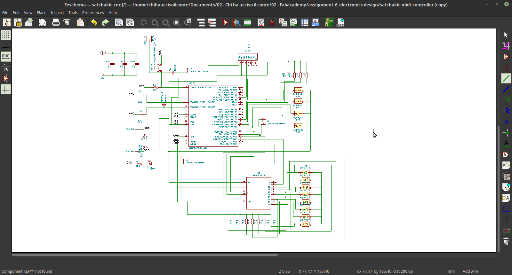The height and width of the screenshot is (275, 512).
Task: Select the arrow selection tool
Action: 506,35
